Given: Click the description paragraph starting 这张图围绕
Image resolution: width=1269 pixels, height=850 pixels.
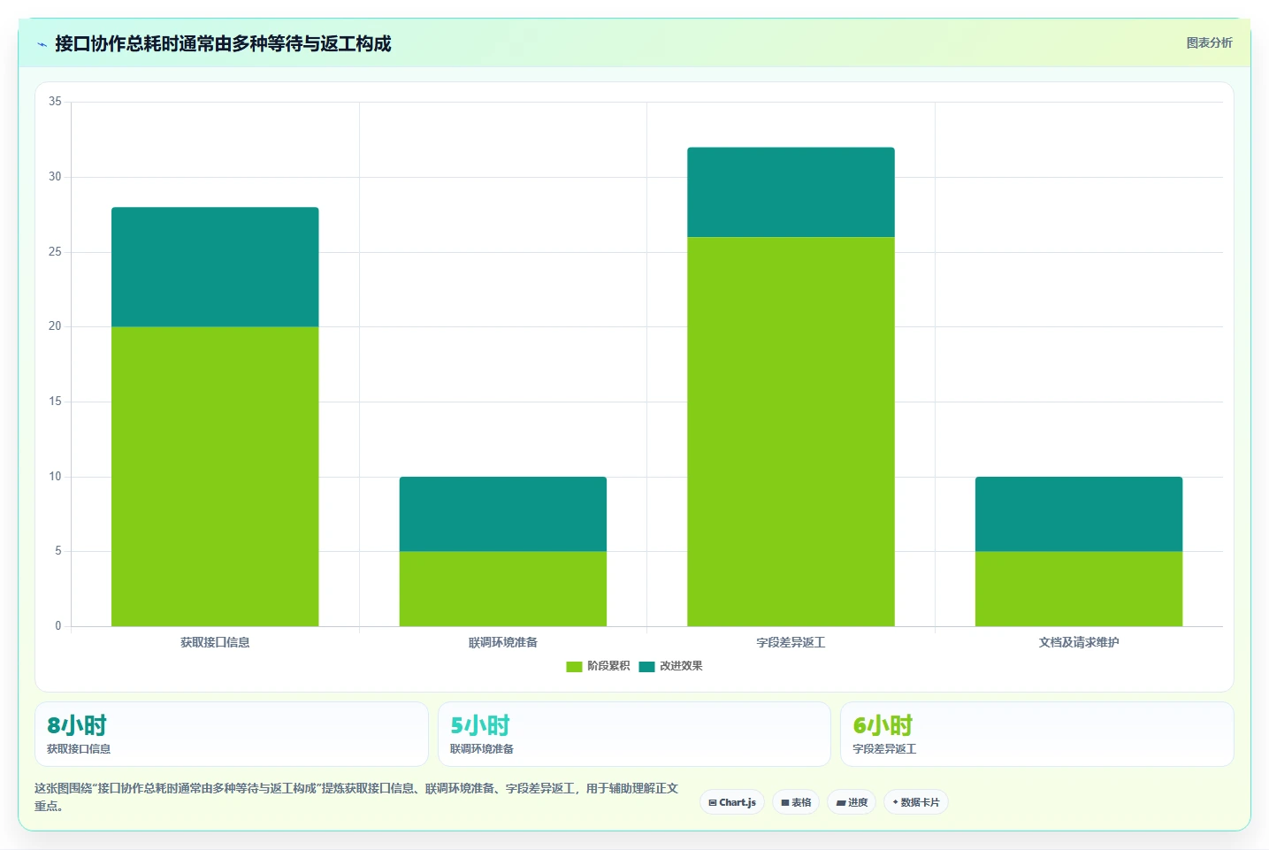Looking at the screenshot, I should (356, 797).
